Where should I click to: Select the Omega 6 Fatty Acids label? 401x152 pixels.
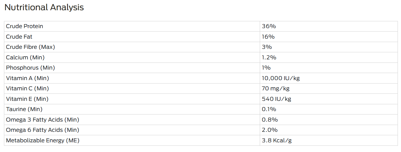(42, 130)
